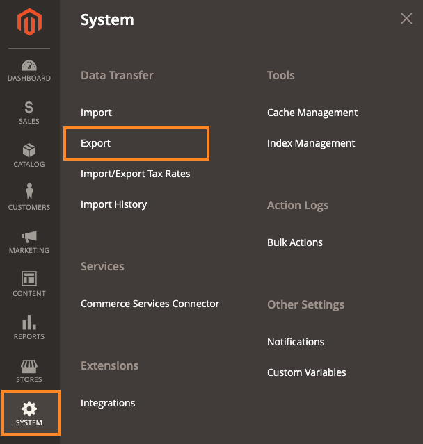The height and width of the screenshot is (444, 423).
Task: Go to Import under Data Transfer
Action: 96,113
